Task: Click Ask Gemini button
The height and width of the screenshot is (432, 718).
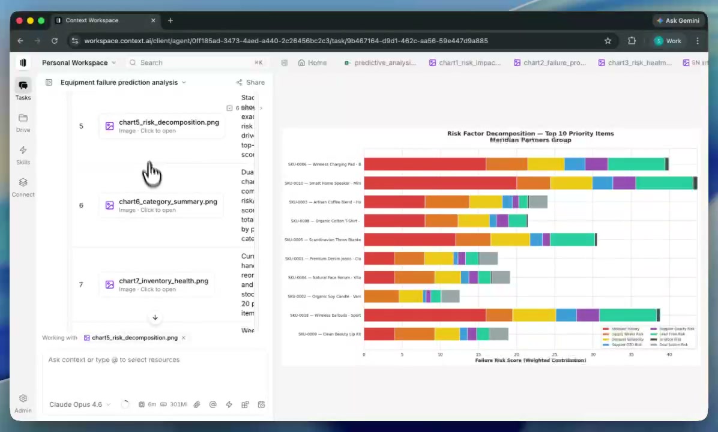Action: [678, 20]
